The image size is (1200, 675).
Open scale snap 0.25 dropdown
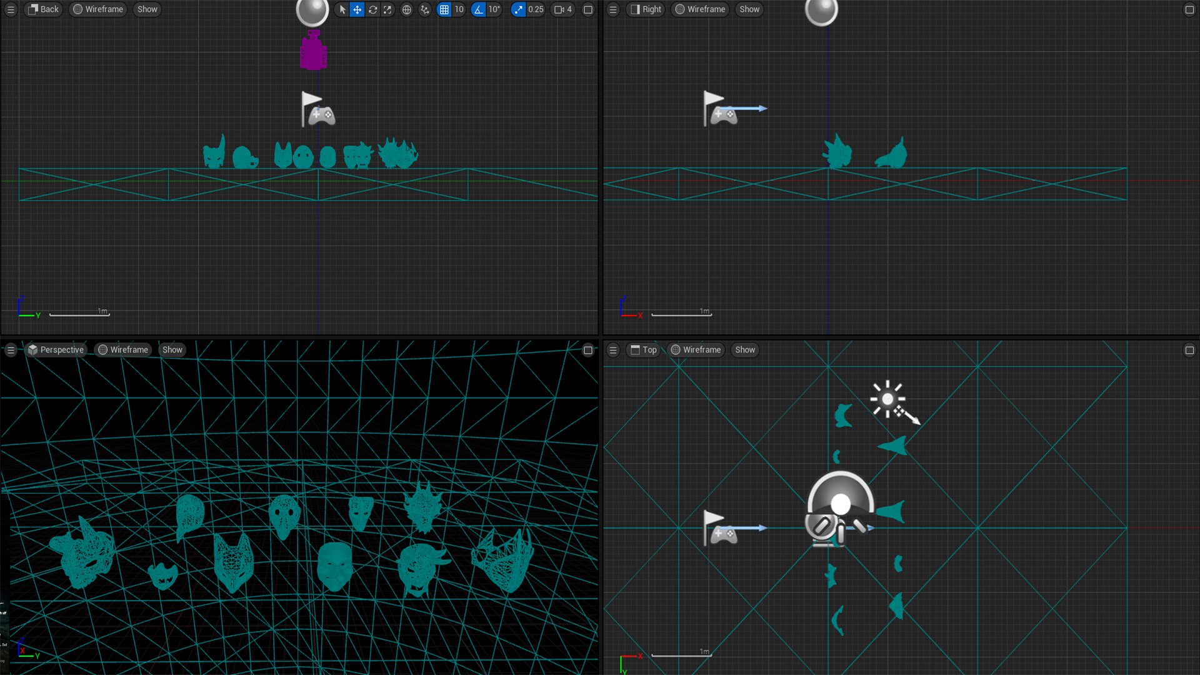tap(536, 9)
